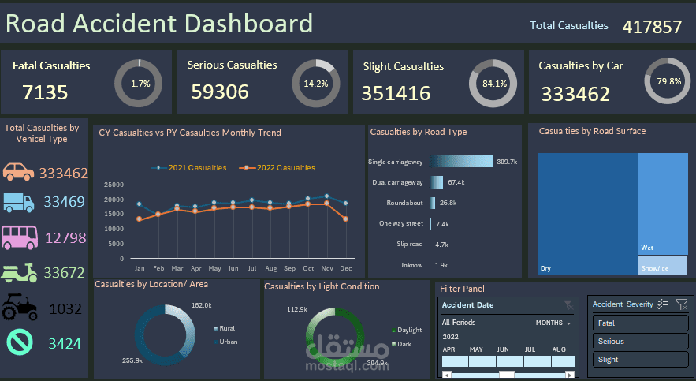The width and height of the screenshot is (696, 381).
Task: Select Slight in Accident_Severity slicer
Action: click(640, 360)
